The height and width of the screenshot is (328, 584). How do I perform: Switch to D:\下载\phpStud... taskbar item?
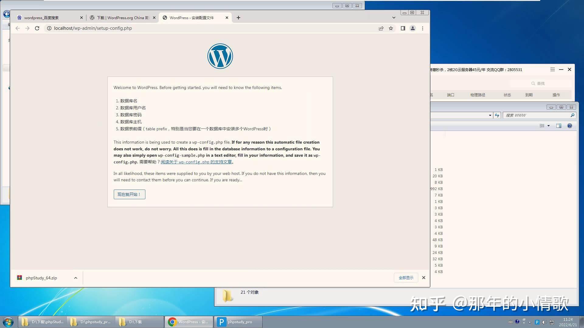(x=42, y=322)
